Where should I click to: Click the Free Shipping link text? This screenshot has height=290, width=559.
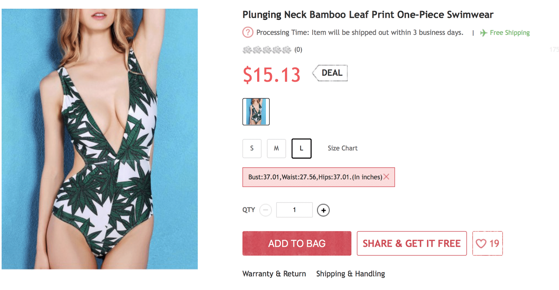tap(510, 33)
